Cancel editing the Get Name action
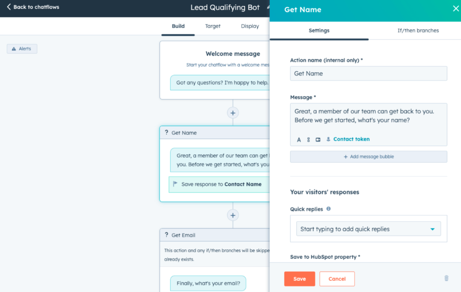The image size is (461, 292). pyautogui.click(x=337, y=278)
